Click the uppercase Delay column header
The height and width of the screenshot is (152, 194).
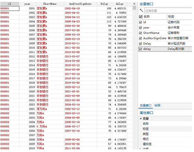point(104,4)
